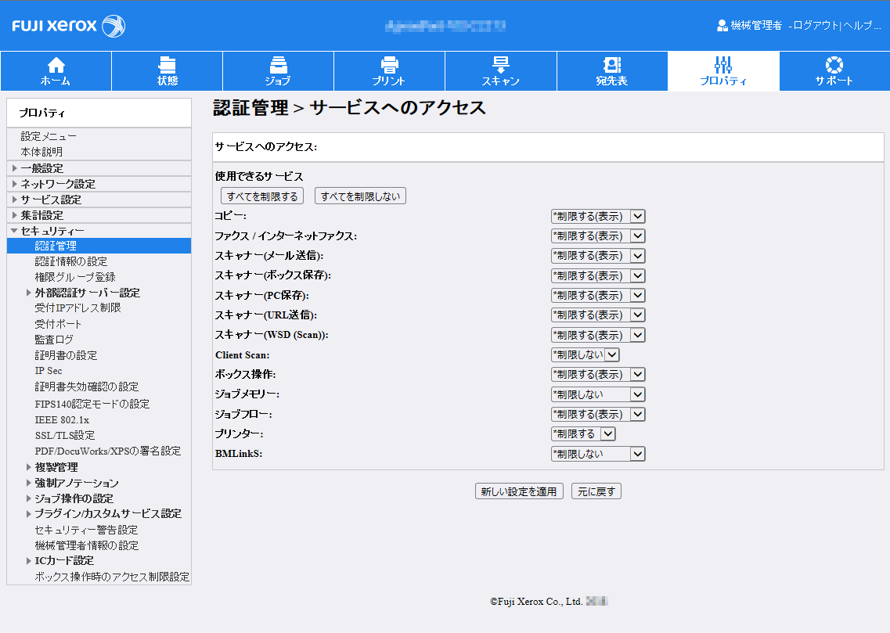Expand 一般設定 in sidebar
This screenshot has height=633, width=890.
pos(15,168)
